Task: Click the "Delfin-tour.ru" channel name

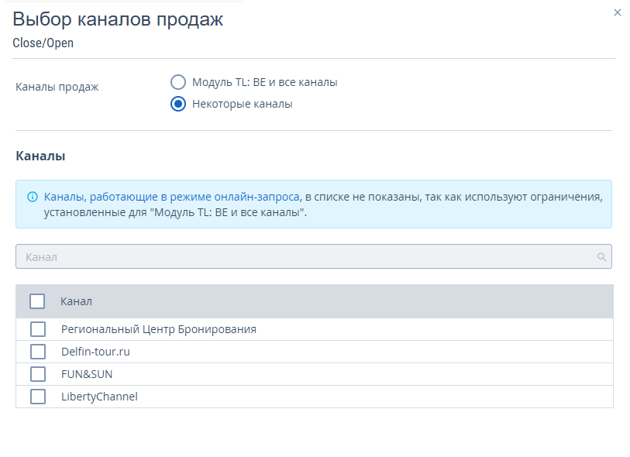Action: (x=96, y=352)
